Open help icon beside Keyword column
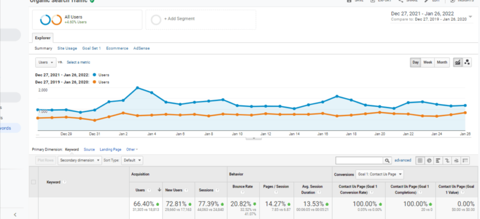The image size is (480, 219). click(x=64, y=182)
